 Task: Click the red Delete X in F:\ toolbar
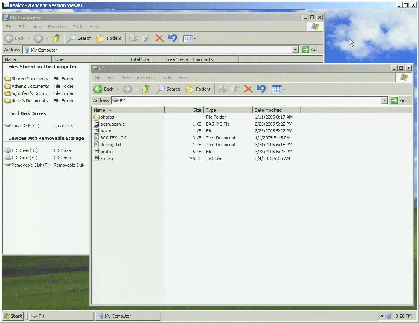(248, 89)
